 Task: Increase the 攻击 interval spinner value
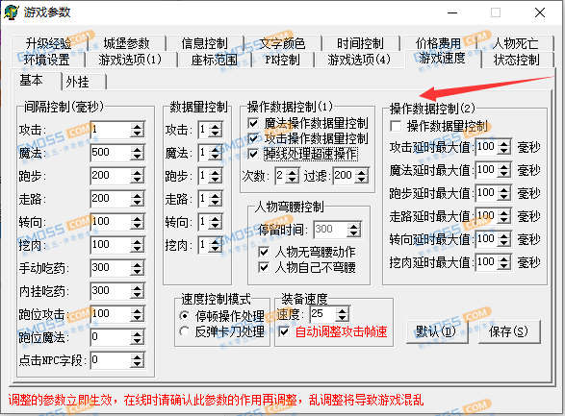(x=137, y=127)
